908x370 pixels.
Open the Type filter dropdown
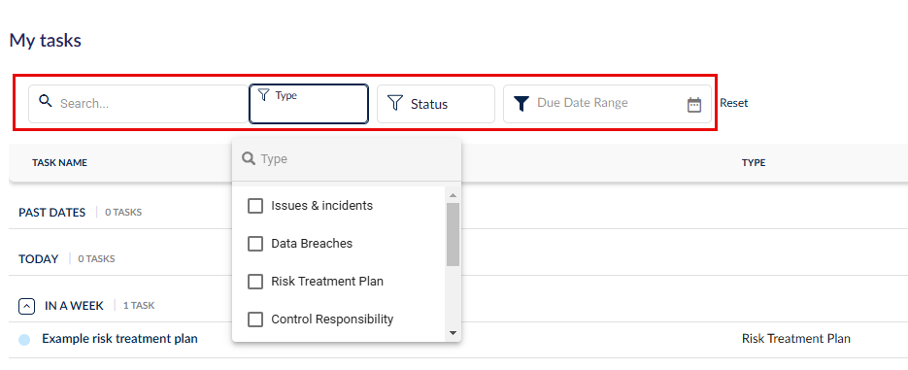pos(309,104)
